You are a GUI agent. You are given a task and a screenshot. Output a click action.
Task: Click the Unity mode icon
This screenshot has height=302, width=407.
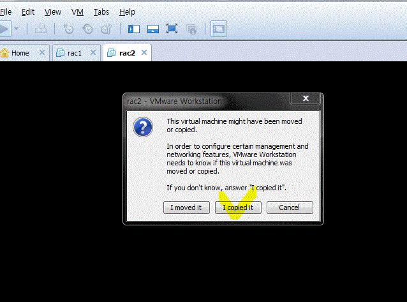pyautogui.click(x=191, y=29)
